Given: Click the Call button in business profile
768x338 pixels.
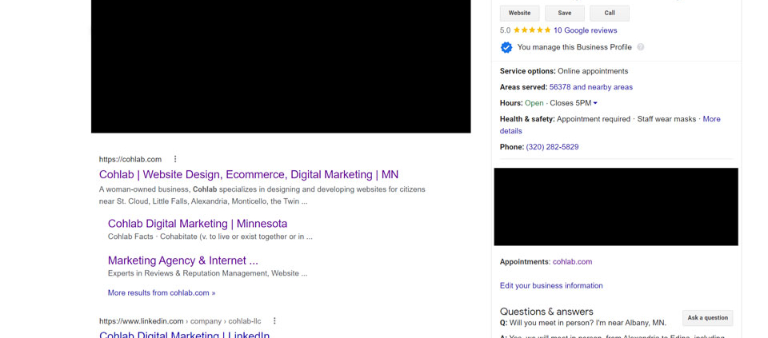Looking at the screenshot, I should tap(610, 14).
